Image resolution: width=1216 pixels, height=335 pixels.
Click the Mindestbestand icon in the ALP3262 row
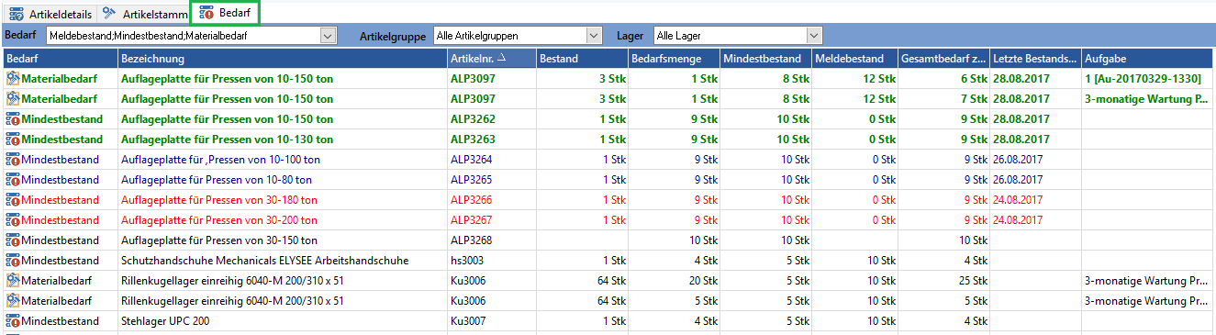pyautogui.click(x=13, y=119)
